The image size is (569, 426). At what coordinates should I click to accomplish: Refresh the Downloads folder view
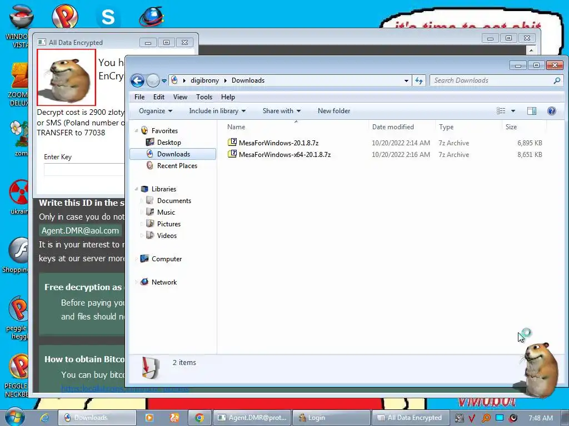coord(419,81)
